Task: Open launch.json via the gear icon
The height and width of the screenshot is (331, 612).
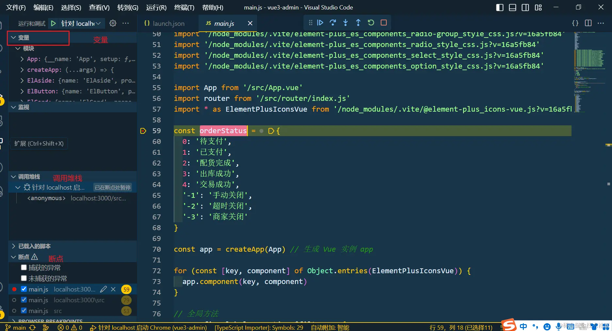Action: (113, 23)
